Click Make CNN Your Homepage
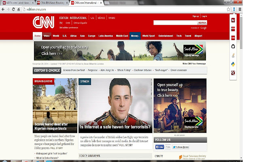Screen dimensions: 259x162 (x=194, y=64)
